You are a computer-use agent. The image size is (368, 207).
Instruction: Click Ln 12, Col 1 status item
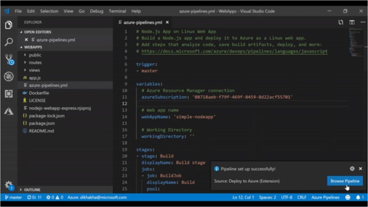[243, 198]
